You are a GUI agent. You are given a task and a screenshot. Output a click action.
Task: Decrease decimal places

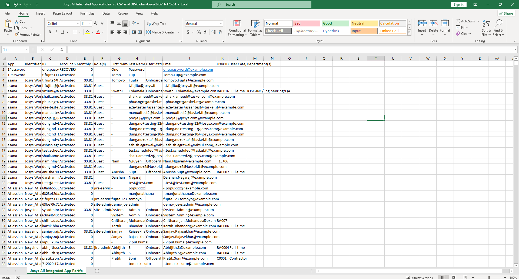220,32
